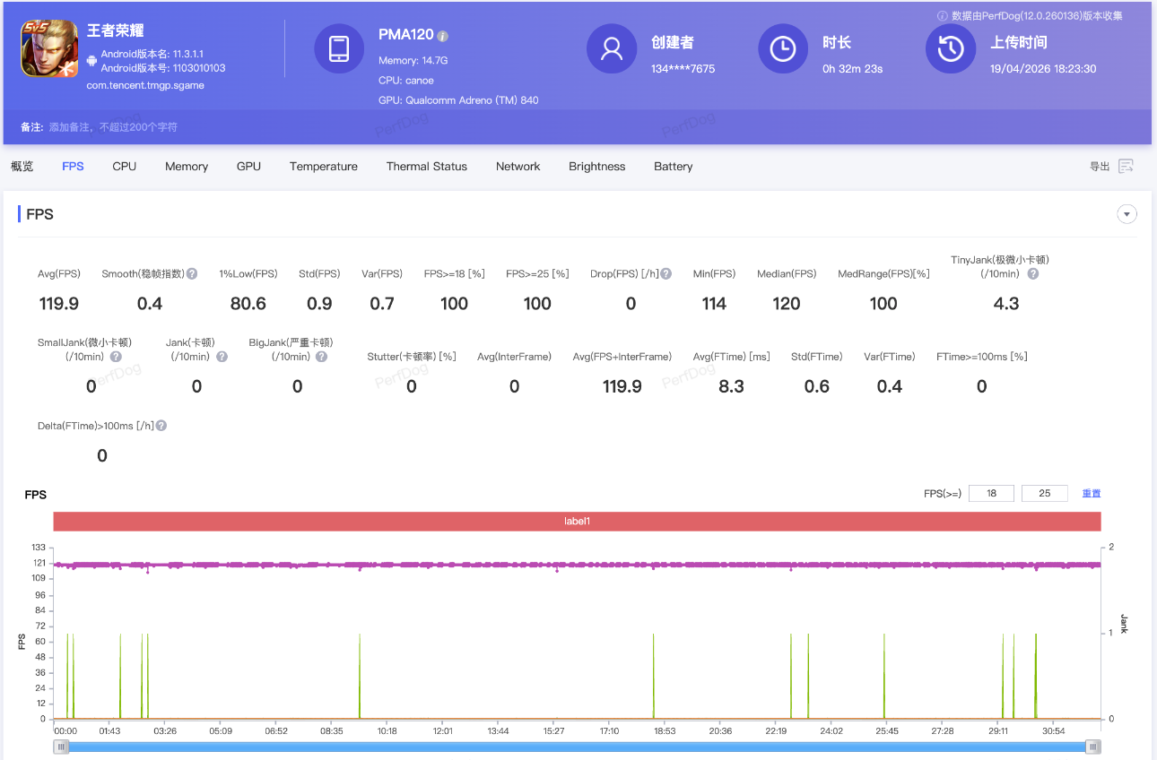
Task: Collapse the FPS section with arrow
Action: pos(1127,214)
